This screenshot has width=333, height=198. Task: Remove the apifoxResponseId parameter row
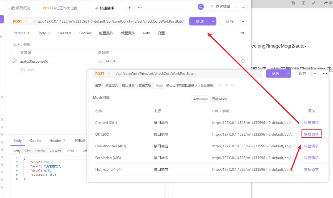pos(243,61)
